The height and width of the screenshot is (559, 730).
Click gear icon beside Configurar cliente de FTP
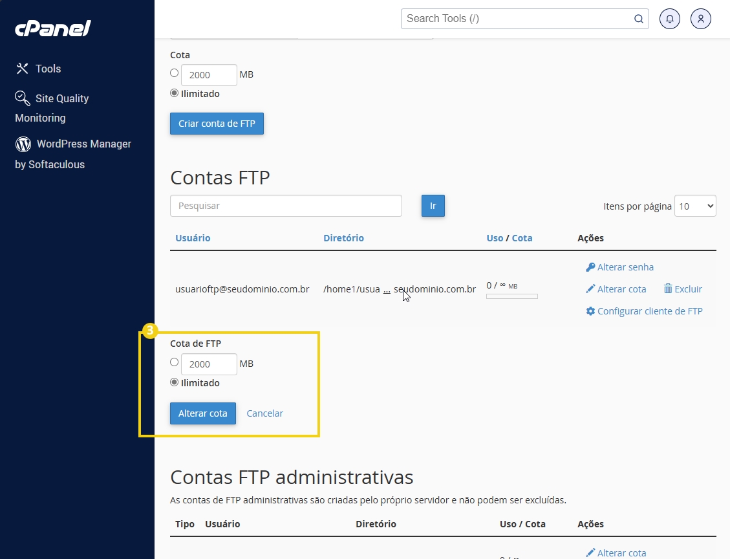[590, 311]
